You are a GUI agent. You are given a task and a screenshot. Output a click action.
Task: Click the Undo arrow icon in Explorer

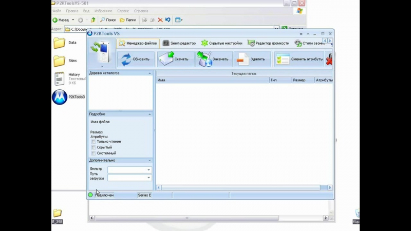tap(168, 20)
